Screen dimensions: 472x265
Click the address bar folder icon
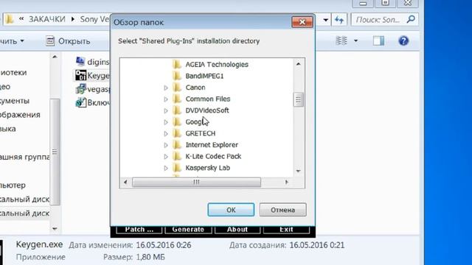coord(10,19)
